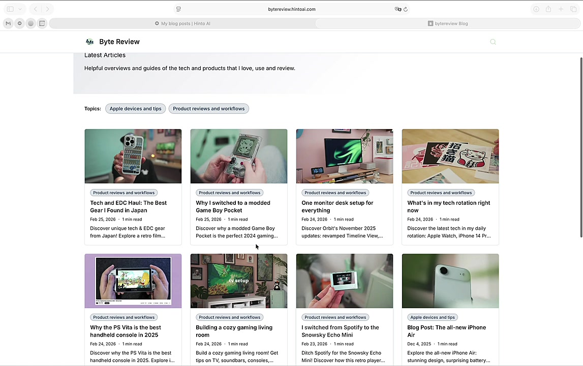Filter by Apple devices and tips topic
Viewport: 583px width, 366px height.
[x=135, y=109]
